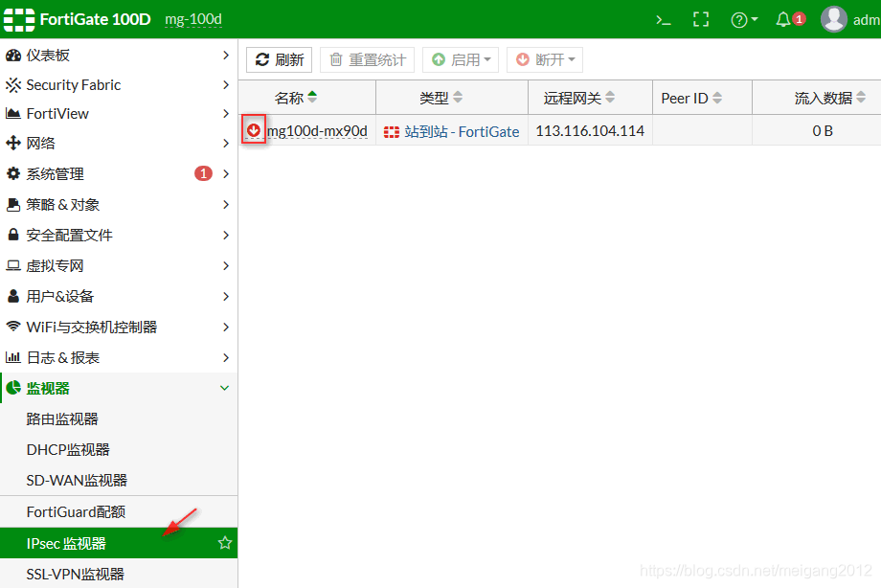Open the help question mark menu

point(744,20)
